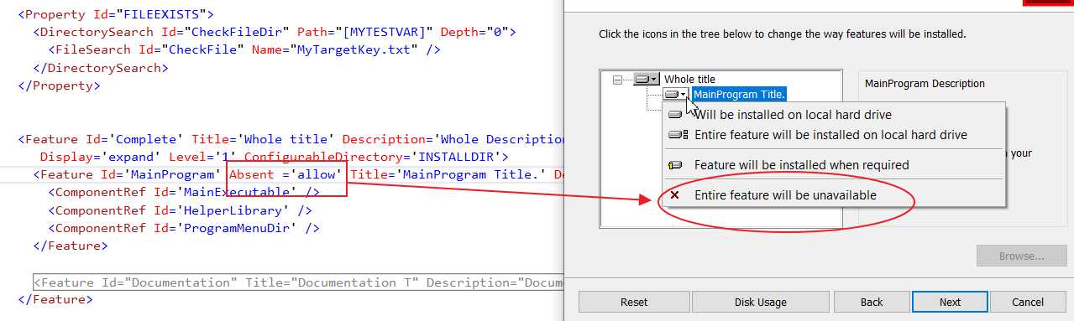Click the Reset button
1074x321 pixels.
click(634, 302)
